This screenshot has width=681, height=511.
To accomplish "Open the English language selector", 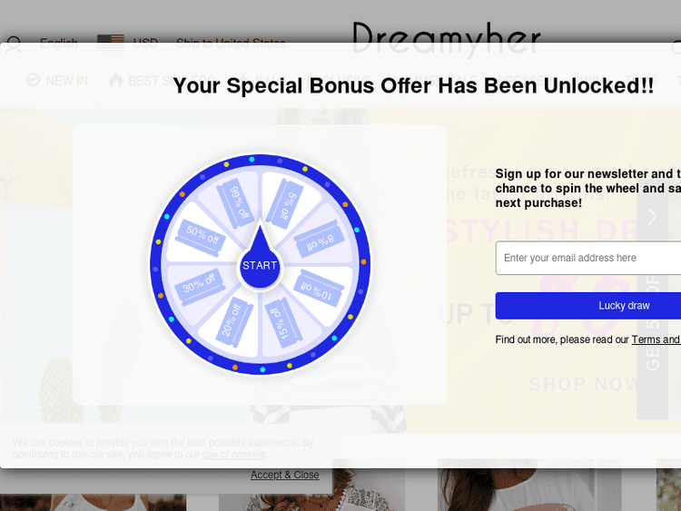I will tap(59, 44).
